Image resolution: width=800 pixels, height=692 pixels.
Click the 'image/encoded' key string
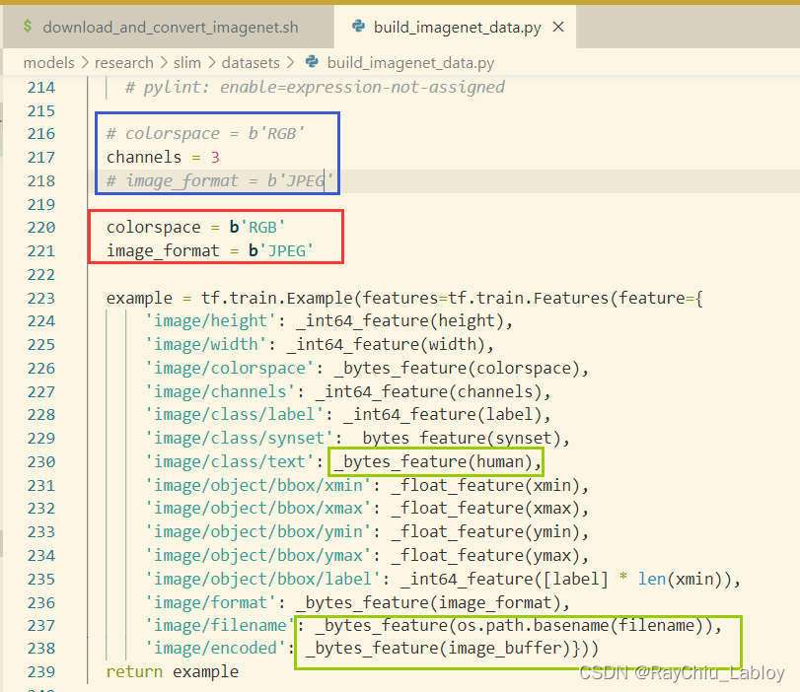pyautogui.click(x=215, y=649)
